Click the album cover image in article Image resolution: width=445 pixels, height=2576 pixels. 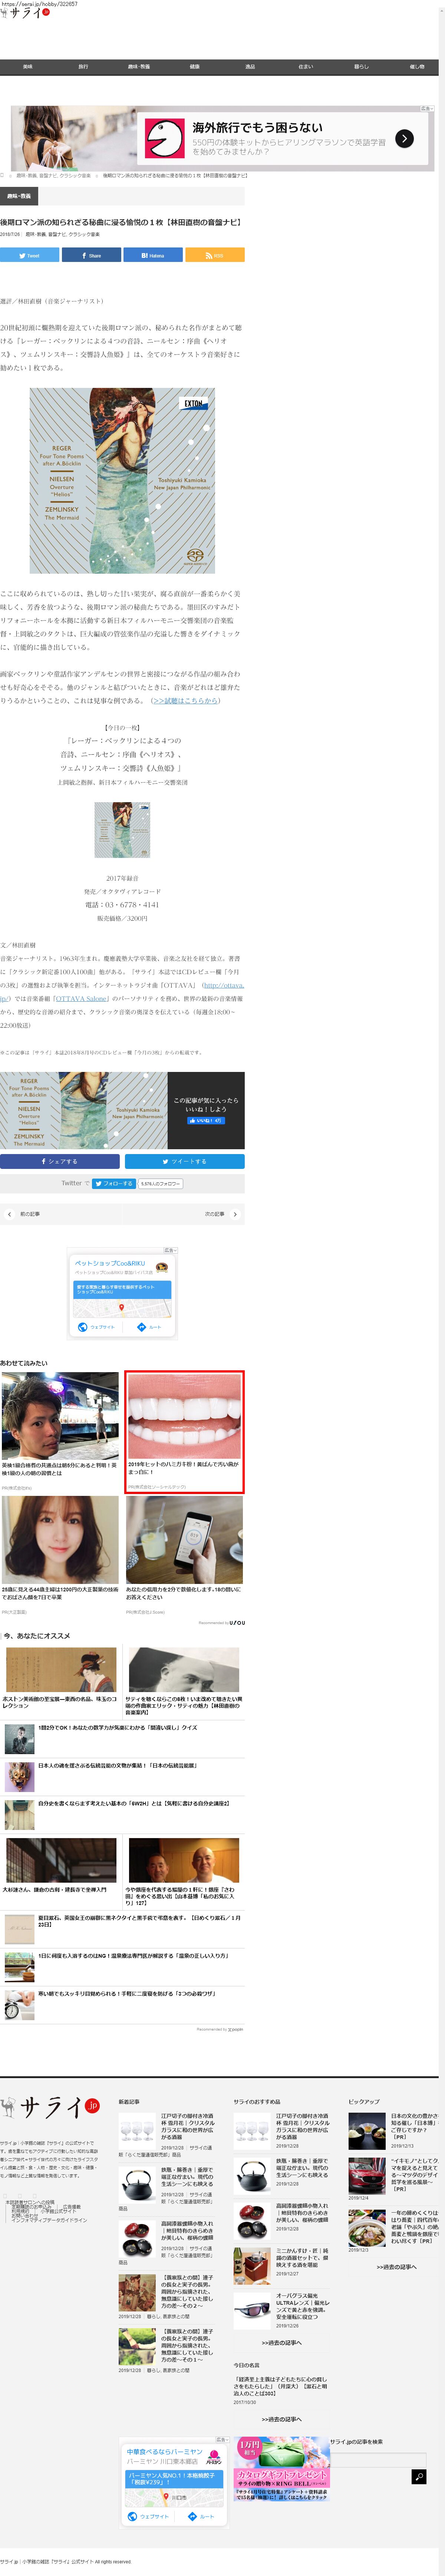click(122, 480)
